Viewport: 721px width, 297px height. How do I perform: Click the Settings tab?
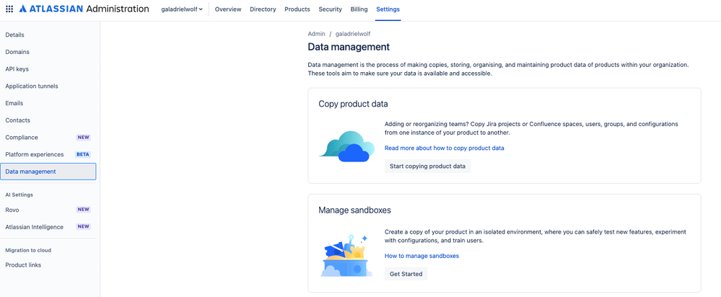[388, 9]
